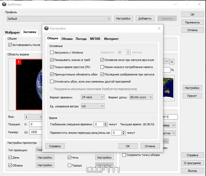Click the EarthView globe icon in title bar
The height and width of the screenshot is (176, 206).
(4, 4)
